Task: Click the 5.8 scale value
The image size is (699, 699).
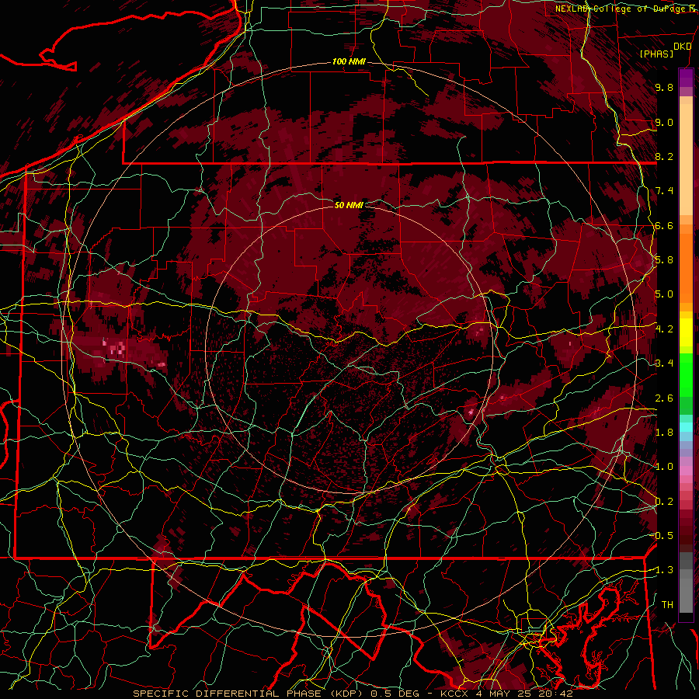Action: (x=664, y=260)
